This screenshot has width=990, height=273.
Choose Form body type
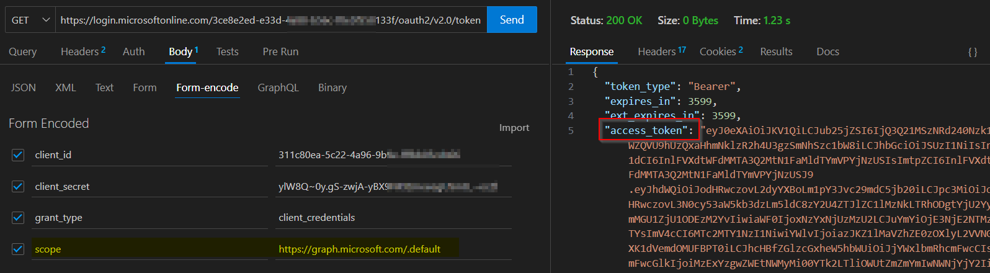145,87
